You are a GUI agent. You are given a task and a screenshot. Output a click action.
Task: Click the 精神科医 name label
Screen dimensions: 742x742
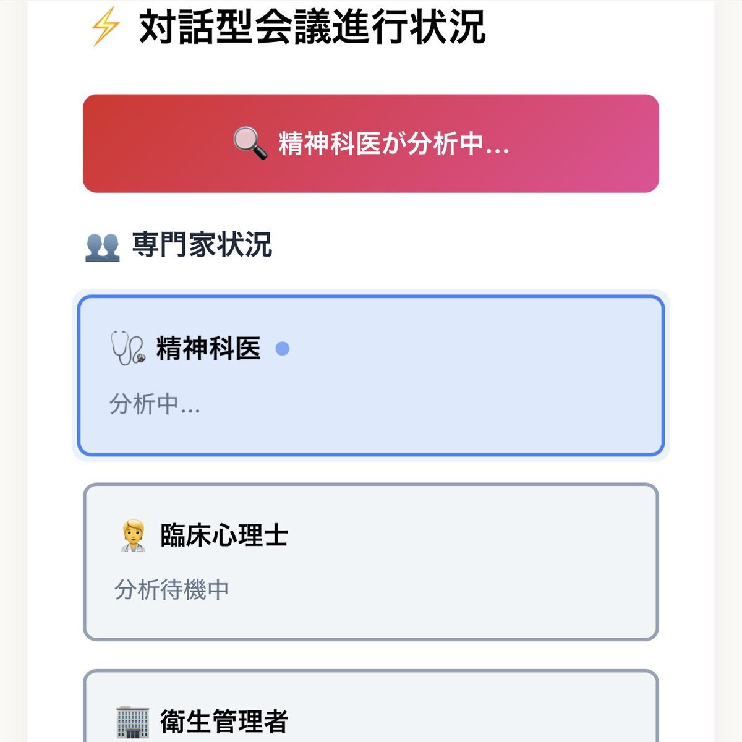[x=208, y=349]
